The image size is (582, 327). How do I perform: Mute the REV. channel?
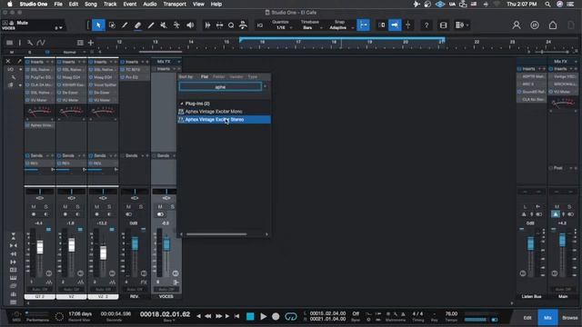128,207
